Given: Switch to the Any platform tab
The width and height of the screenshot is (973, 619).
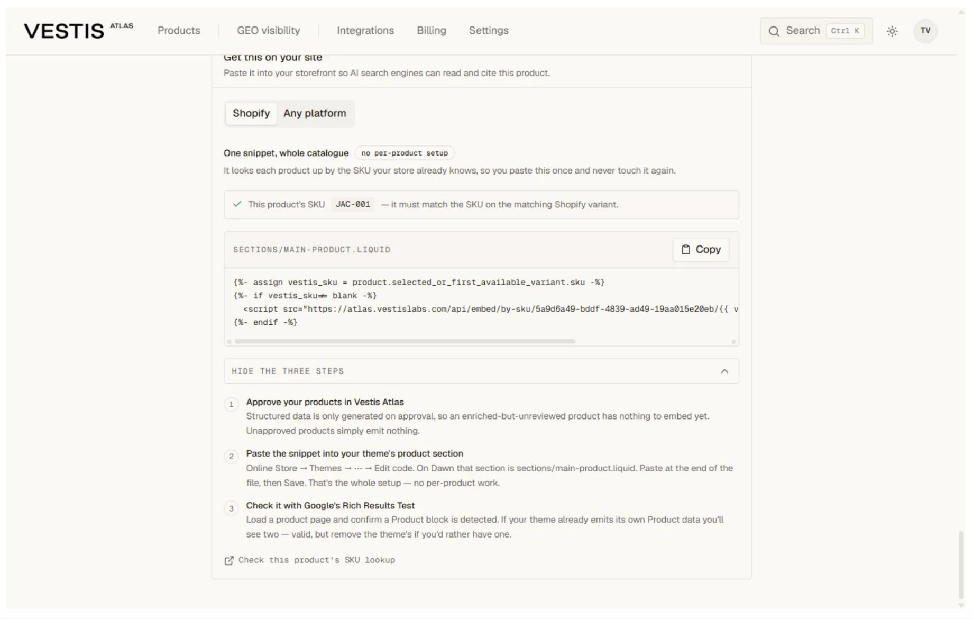Looking at the screenshot, I should point(315,113).
